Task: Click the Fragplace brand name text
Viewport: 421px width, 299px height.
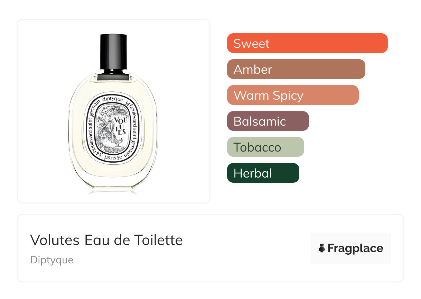Action: click(355, 248)
